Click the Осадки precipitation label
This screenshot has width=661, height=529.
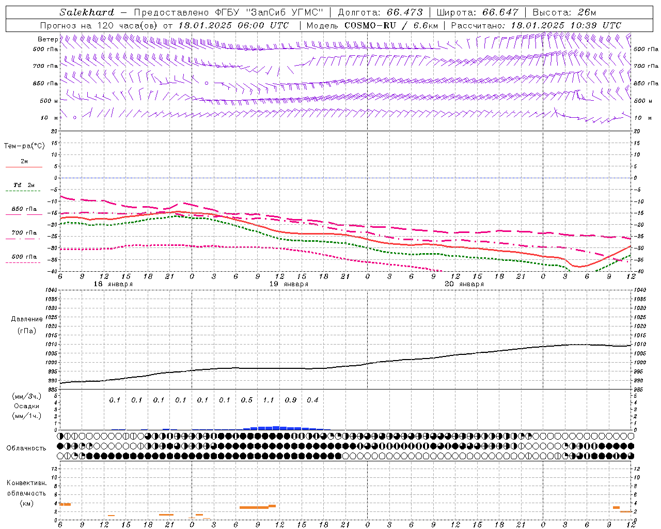[x=27, y=406]
